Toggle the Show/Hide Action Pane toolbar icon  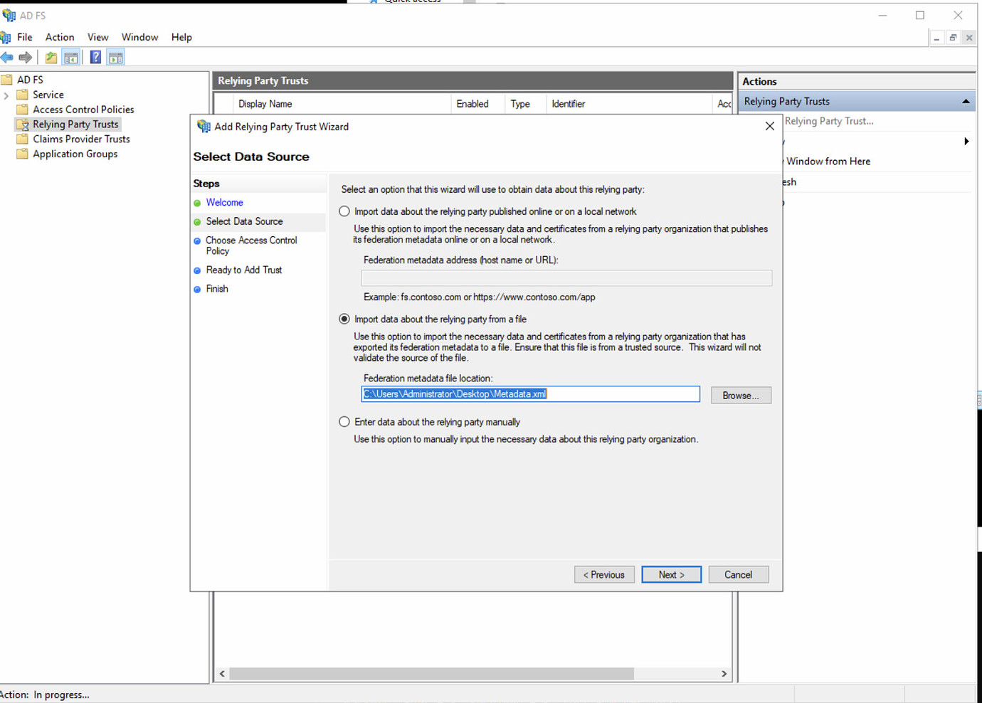pos(115,57)
